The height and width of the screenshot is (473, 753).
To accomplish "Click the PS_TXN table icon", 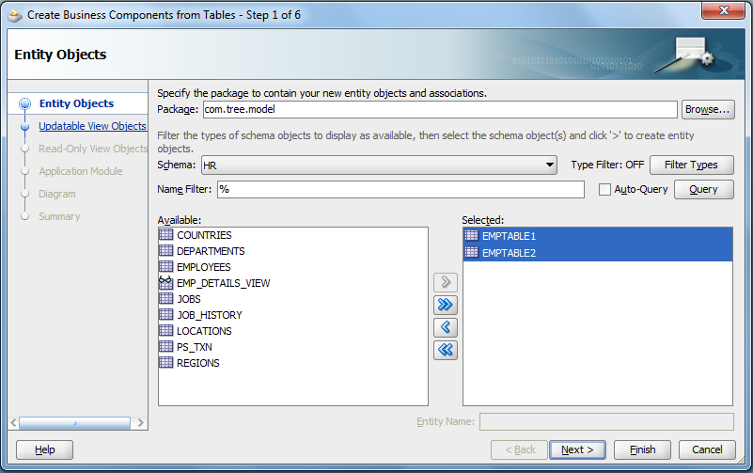I will click(165, 346).
